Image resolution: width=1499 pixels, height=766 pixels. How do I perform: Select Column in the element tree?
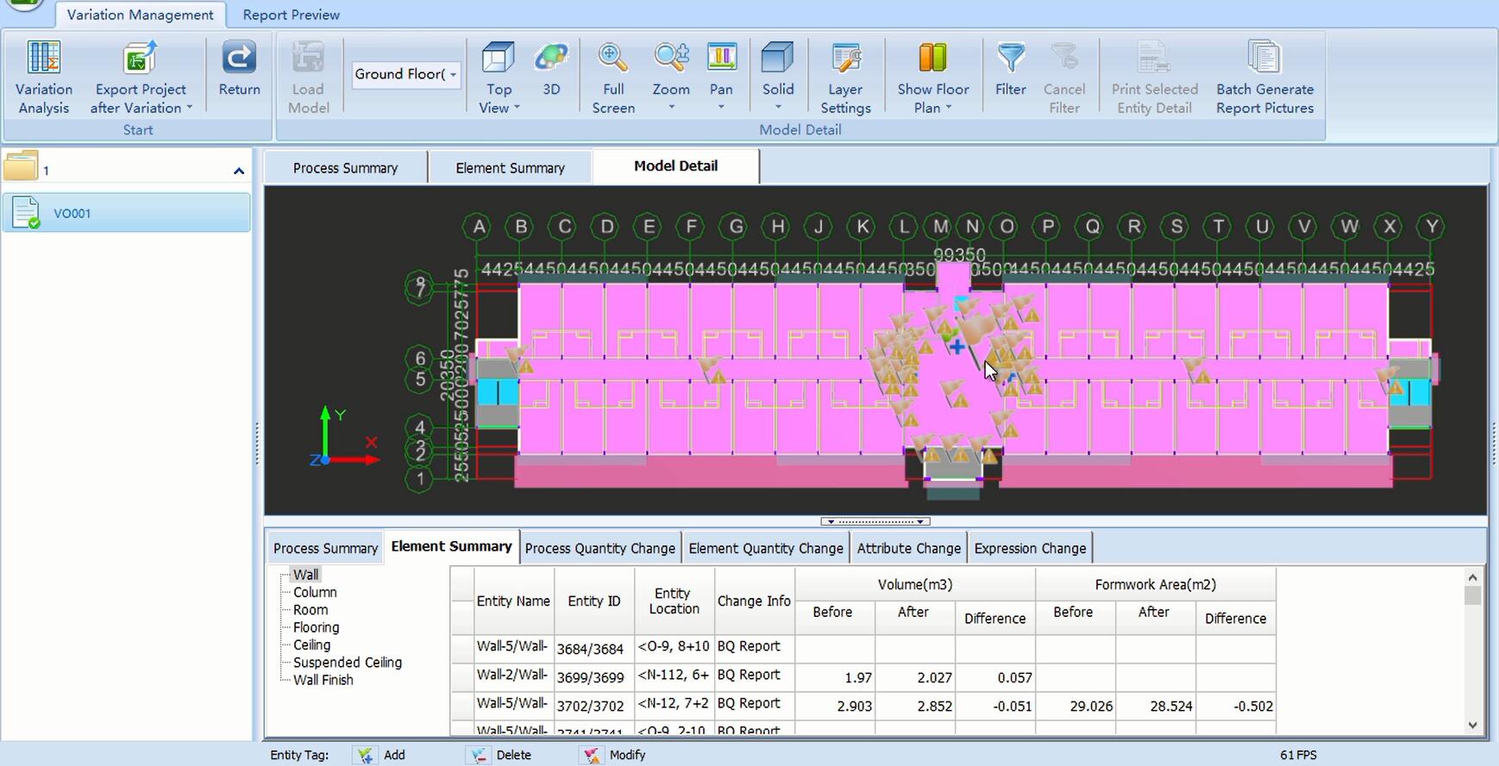315,592
